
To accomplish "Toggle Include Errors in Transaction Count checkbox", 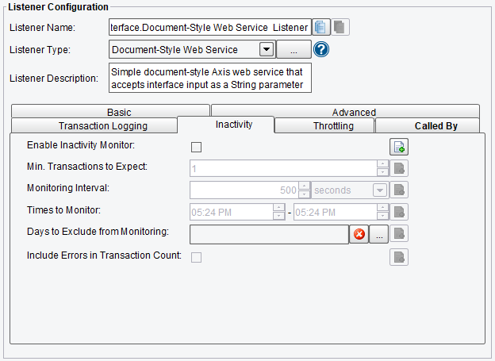I will 197,257.
